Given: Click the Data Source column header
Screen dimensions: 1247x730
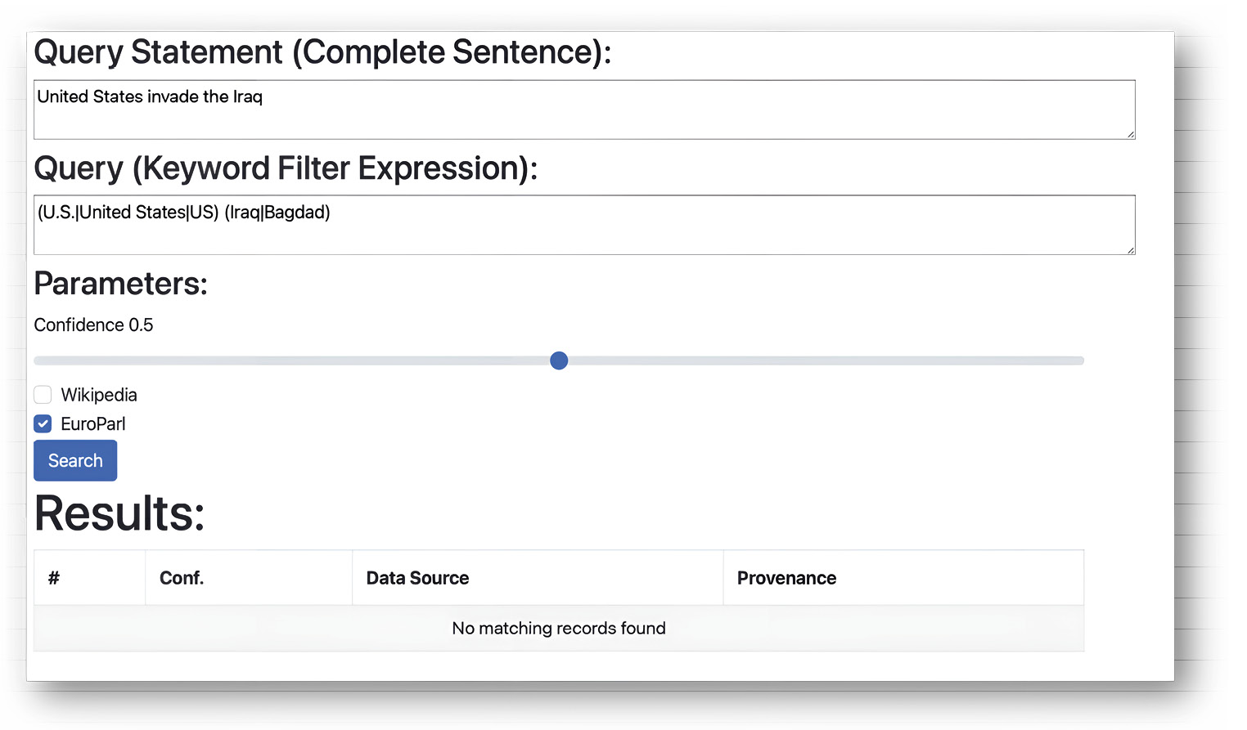Looking at the screenshot, I should coord(538,578).
